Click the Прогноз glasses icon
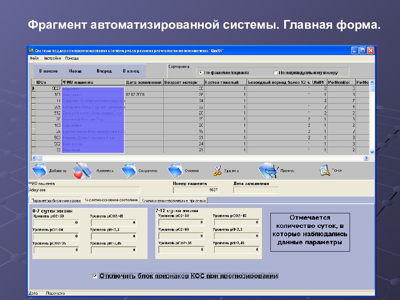Viewport: 400px width, 300px height. pos(268,170)
